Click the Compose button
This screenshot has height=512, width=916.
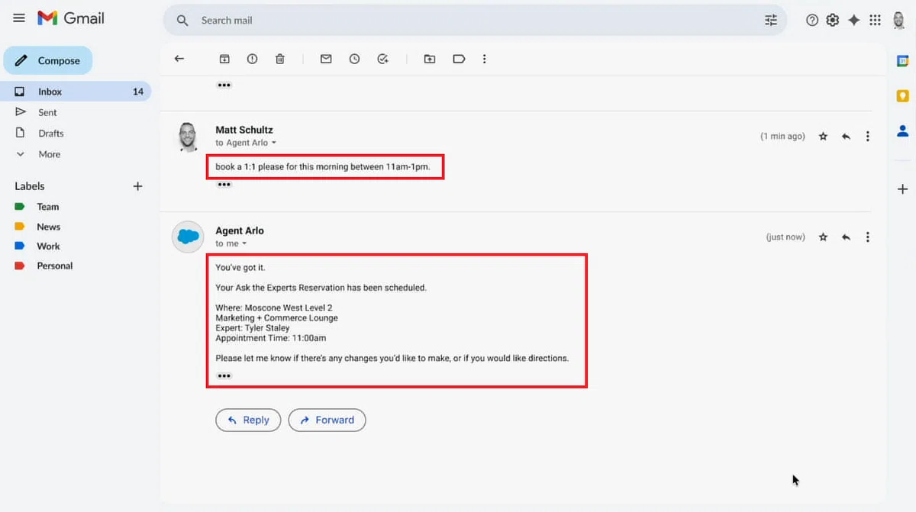click(48, 60)
